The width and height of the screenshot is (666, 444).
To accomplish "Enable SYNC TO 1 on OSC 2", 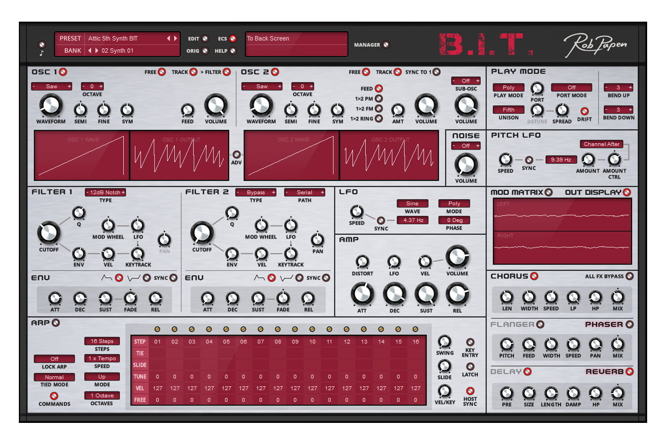I will pos(436,72).
